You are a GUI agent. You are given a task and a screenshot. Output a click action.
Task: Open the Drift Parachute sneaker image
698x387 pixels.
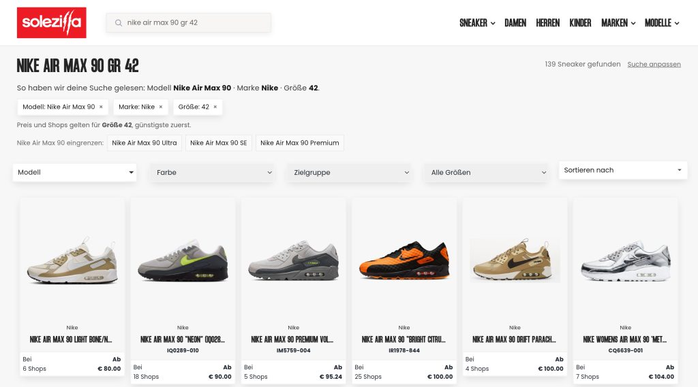[515, 260]
